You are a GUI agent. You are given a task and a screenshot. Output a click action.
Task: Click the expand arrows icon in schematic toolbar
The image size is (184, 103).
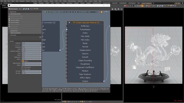click(105, 12)
